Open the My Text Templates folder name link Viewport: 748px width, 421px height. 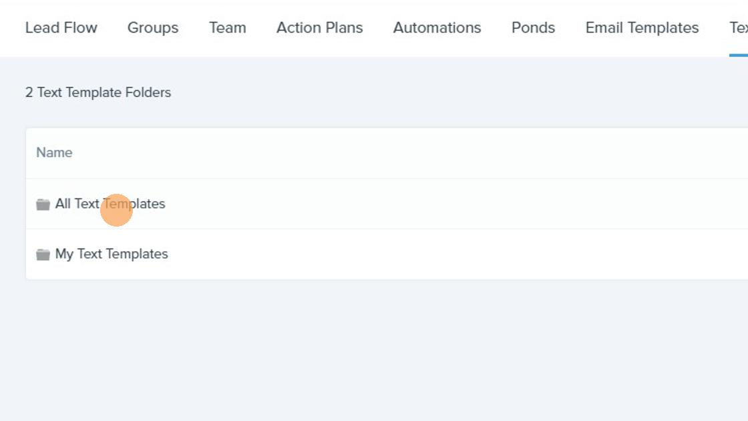pos(112,254)
